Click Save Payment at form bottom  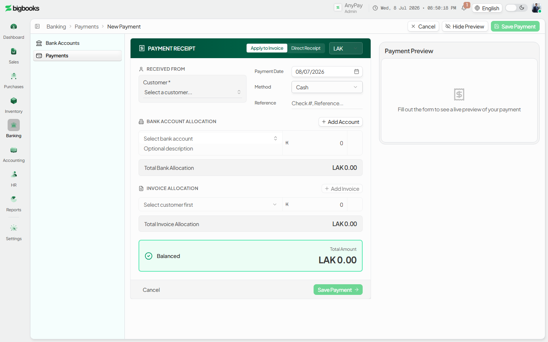click(x=338, y=290)
